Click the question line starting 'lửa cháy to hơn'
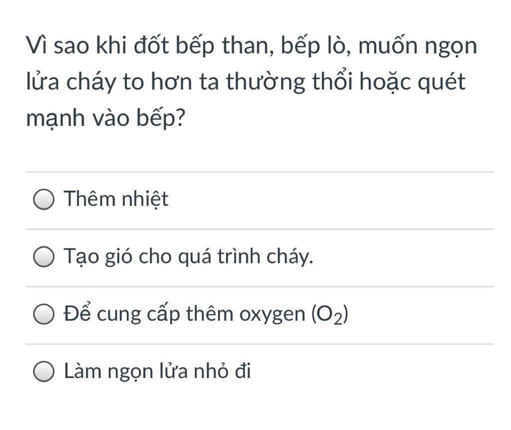This screenshot has height=430, width=511. click(246, 81)
